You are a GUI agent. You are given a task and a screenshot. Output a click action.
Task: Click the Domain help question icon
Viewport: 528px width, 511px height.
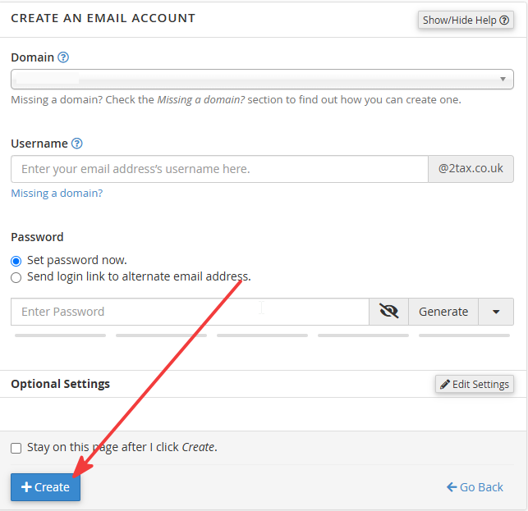tap(63, 57)
